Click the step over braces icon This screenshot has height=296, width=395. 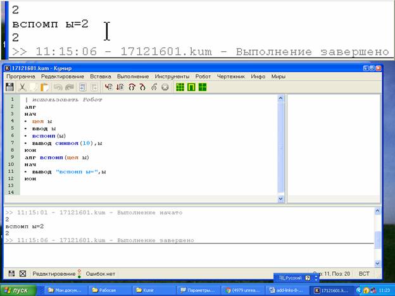(x=132, y=87)
